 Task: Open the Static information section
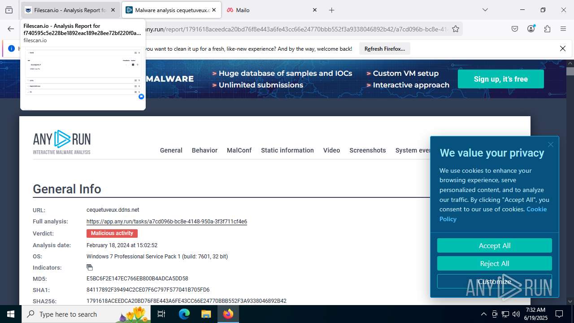(x=287, y=150)
